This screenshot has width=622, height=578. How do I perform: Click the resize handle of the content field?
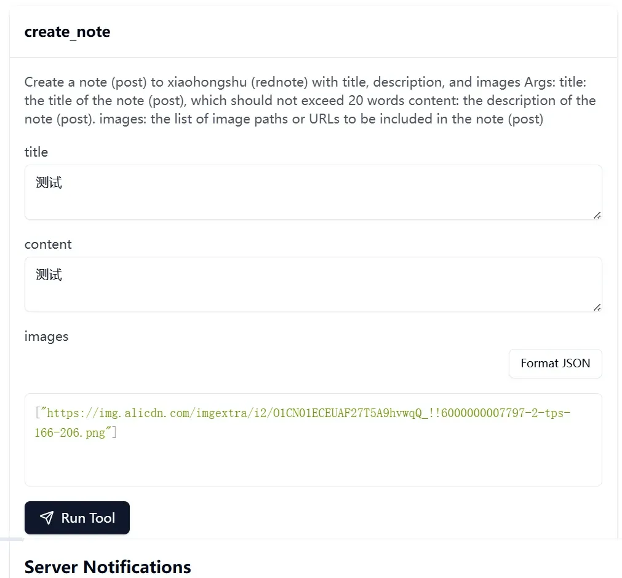click(597, 307)
